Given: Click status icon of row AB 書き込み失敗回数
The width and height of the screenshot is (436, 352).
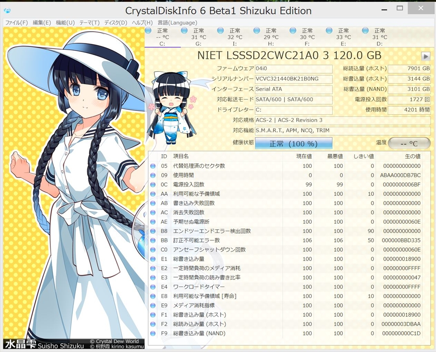Looking at the screenshot, I should 153,203.
